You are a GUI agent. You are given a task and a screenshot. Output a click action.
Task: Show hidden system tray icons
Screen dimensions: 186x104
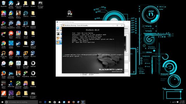point(171,102)
